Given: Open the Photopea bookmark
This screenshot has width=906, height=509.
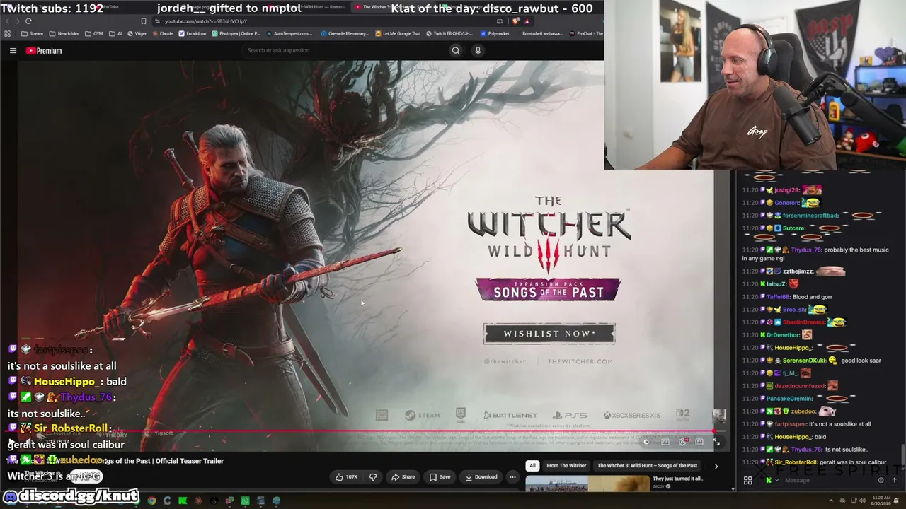Looking at the screenshot, I should click(236, 33).
